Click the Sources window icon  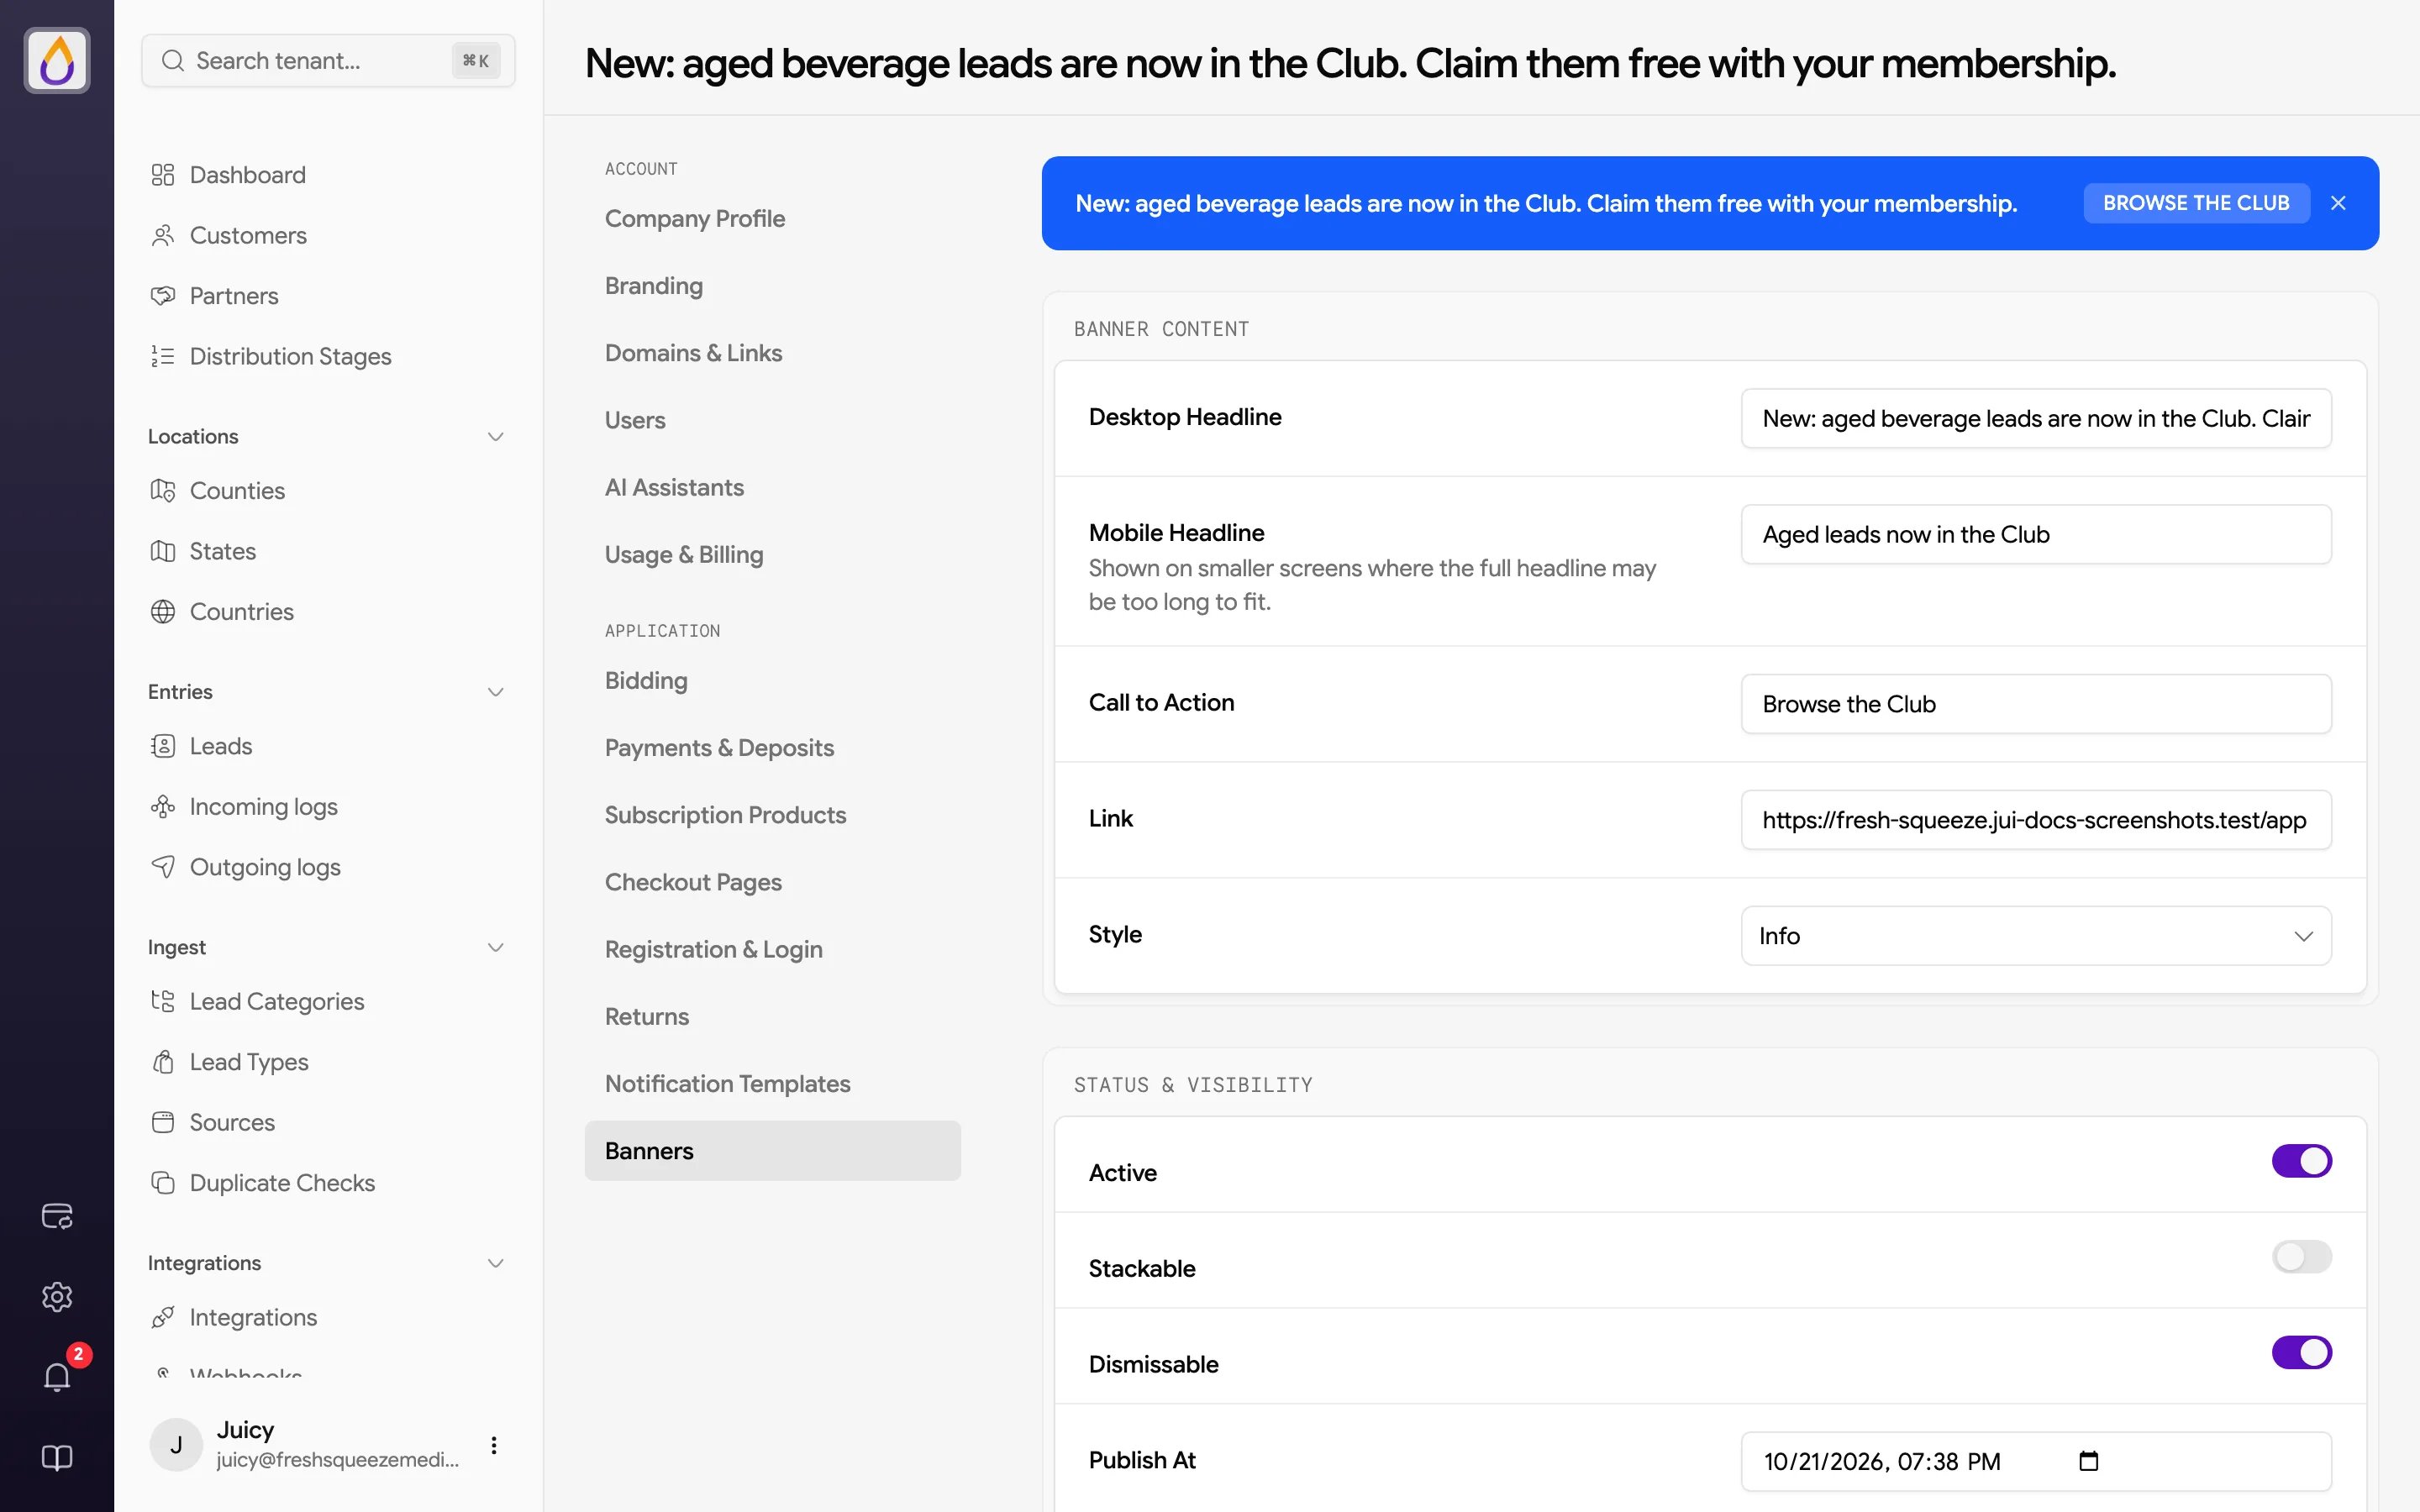tap(163, 1122)
